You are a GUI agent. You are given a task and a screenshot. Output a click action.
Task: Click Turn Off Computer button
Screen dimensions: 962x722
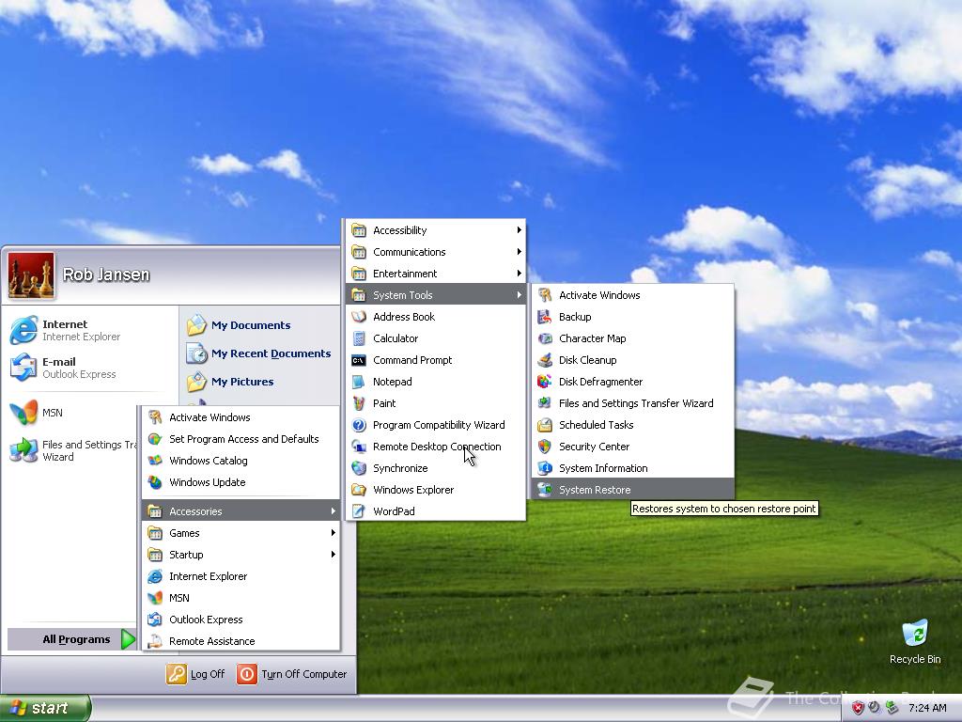(292, 674)
